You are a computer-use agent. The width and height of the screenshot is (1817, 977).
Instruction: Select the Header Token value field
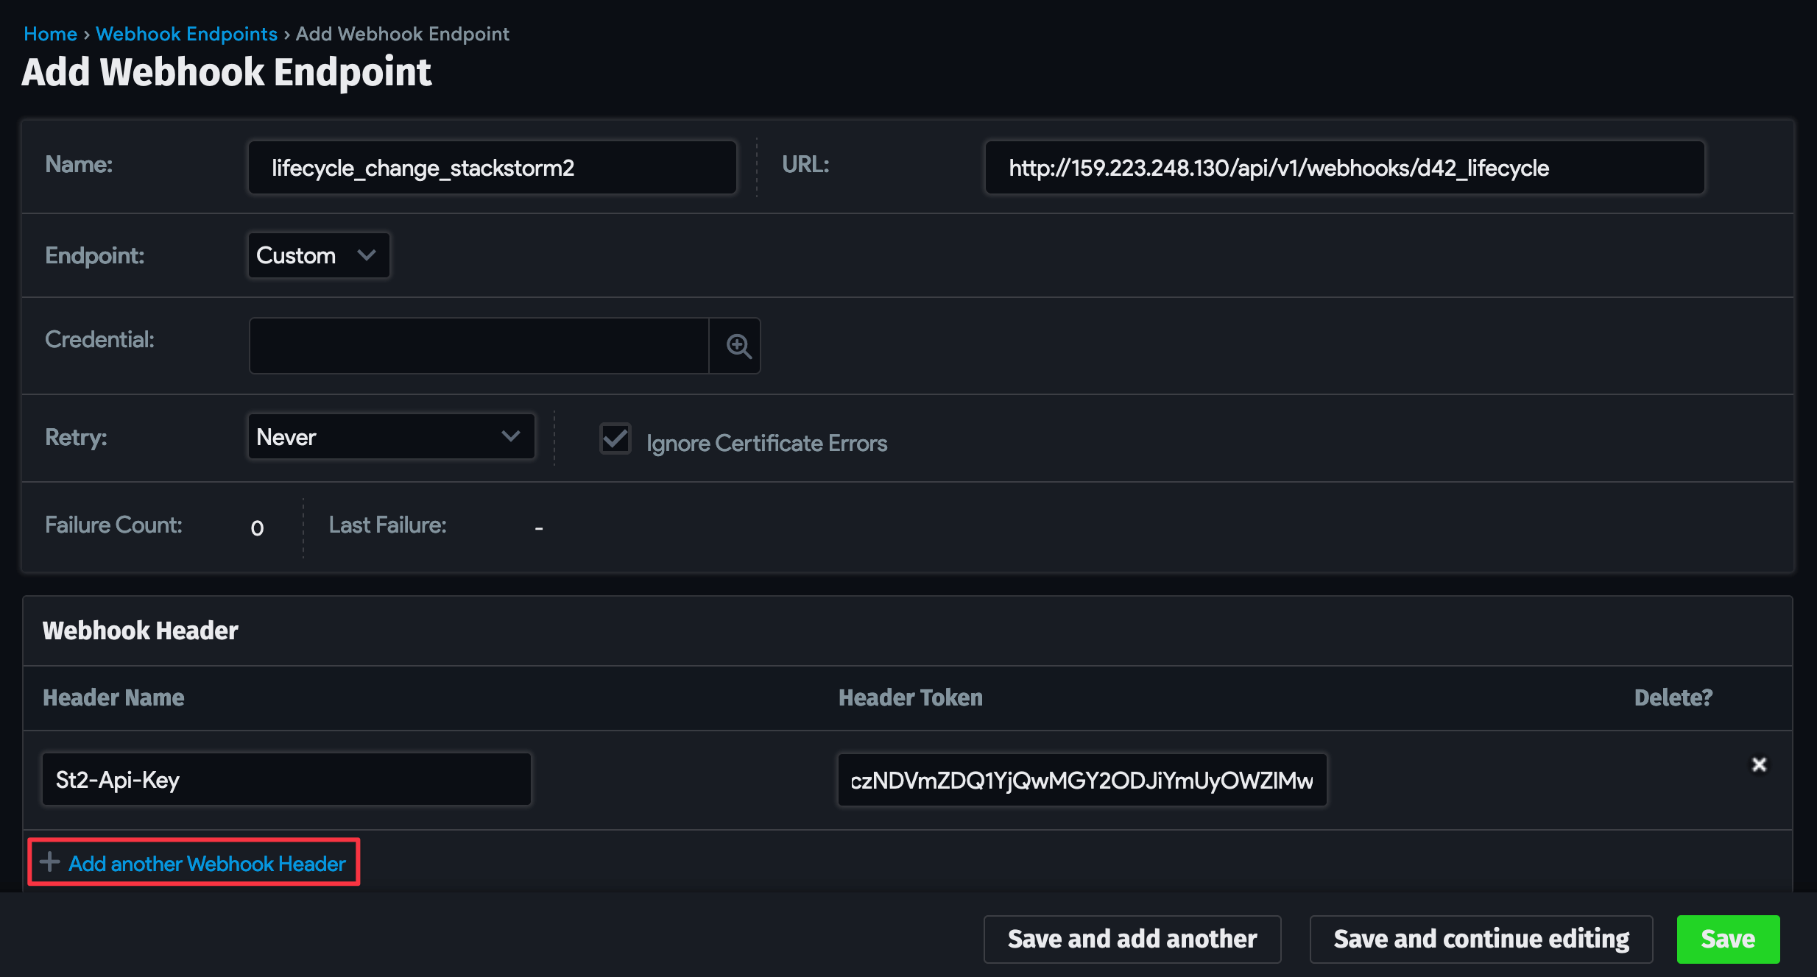[x=1082, y=779]
